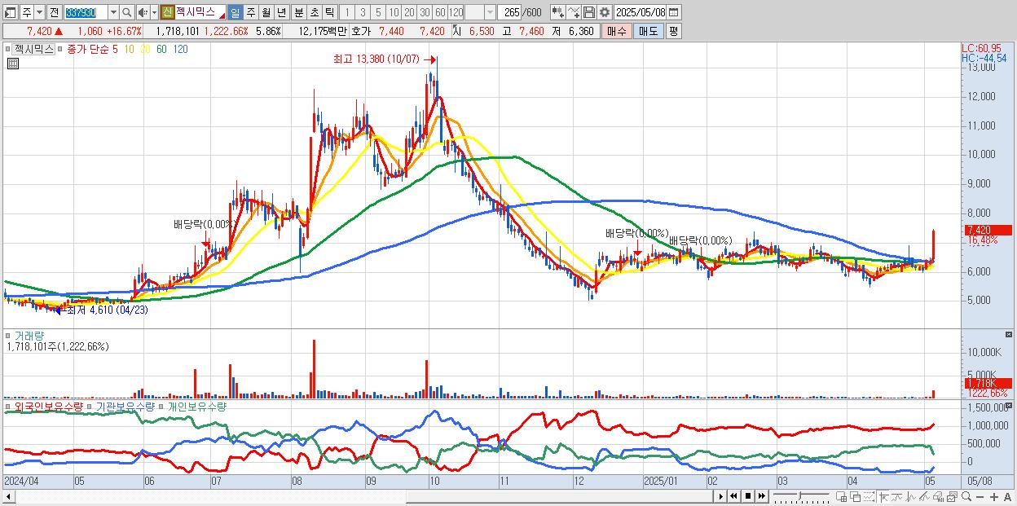Select the 초 second chart tab
The image size is (1017, 506).
(x=314, y=12)
